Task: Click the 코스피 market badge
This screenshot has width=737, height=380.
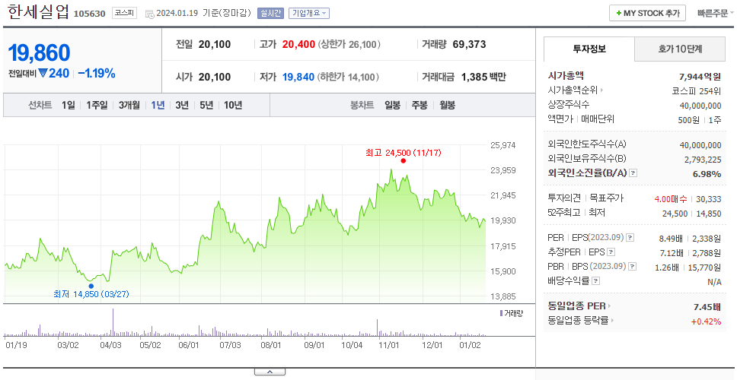Action: click(124, 13)
